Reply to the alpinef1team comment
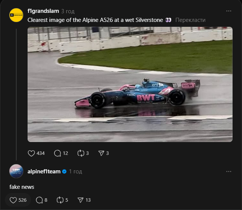The image size is (242, 210). 39,200
